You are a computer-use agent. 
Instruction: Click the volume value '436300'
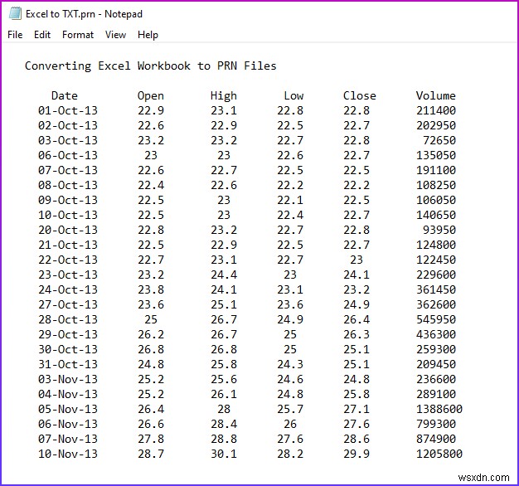436,334
